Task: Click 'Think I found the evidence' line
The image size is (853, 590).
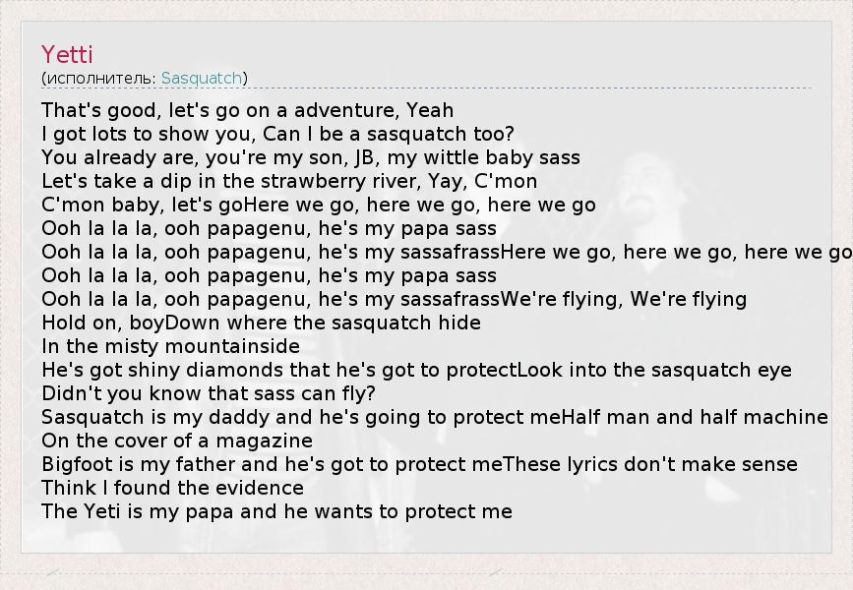Action: coord(172,488)
